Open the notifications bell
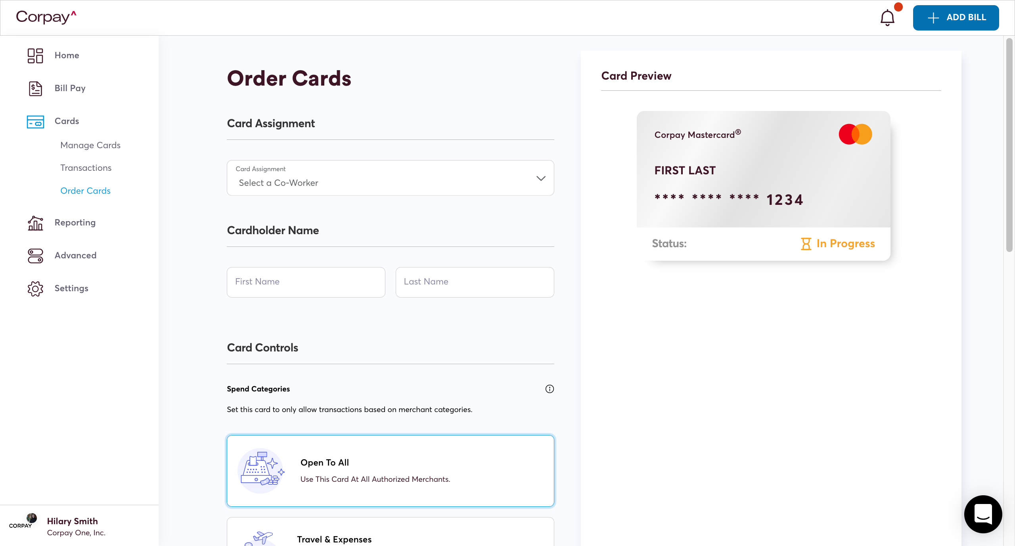The image size is (1015, 546). pyautogui.click(x=887, y=17)
